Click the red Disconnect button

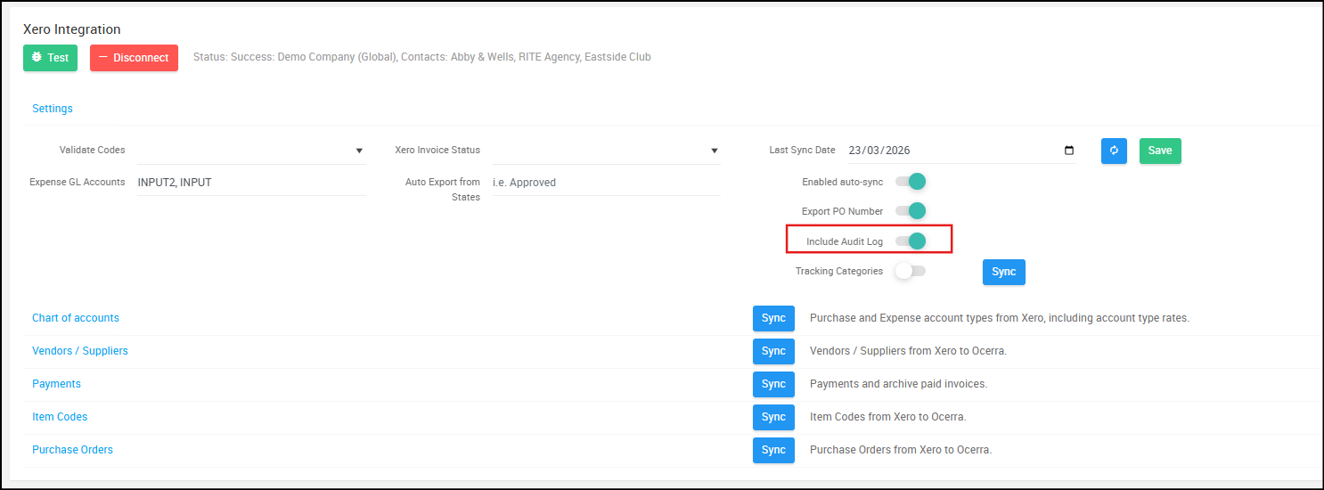click(x=134, y=58)
